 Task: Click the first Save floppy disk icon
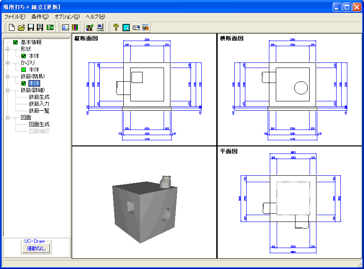point(31,27)
